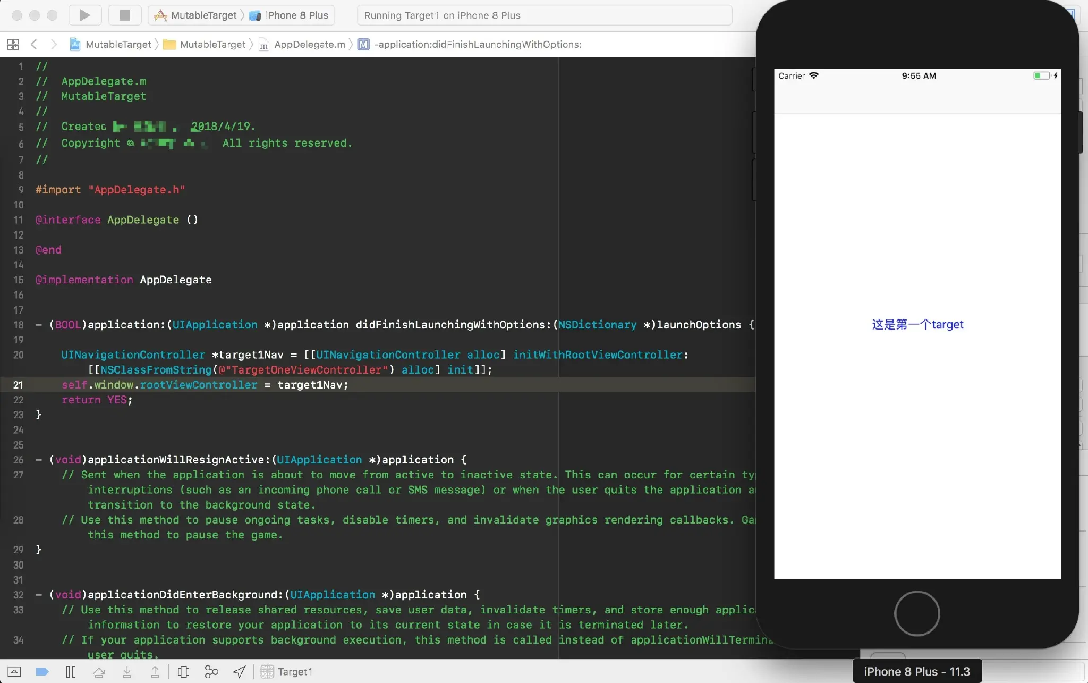The image size is (1088, 683).
Task: Select the Target1 process in debug bar
Action: [287, 672]
